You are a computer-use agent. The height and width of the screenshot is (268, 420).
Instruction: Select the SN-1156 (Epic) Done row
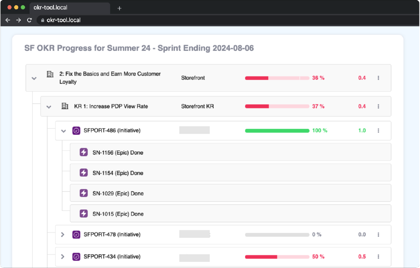pyautogui.click(x=231, y=152)
